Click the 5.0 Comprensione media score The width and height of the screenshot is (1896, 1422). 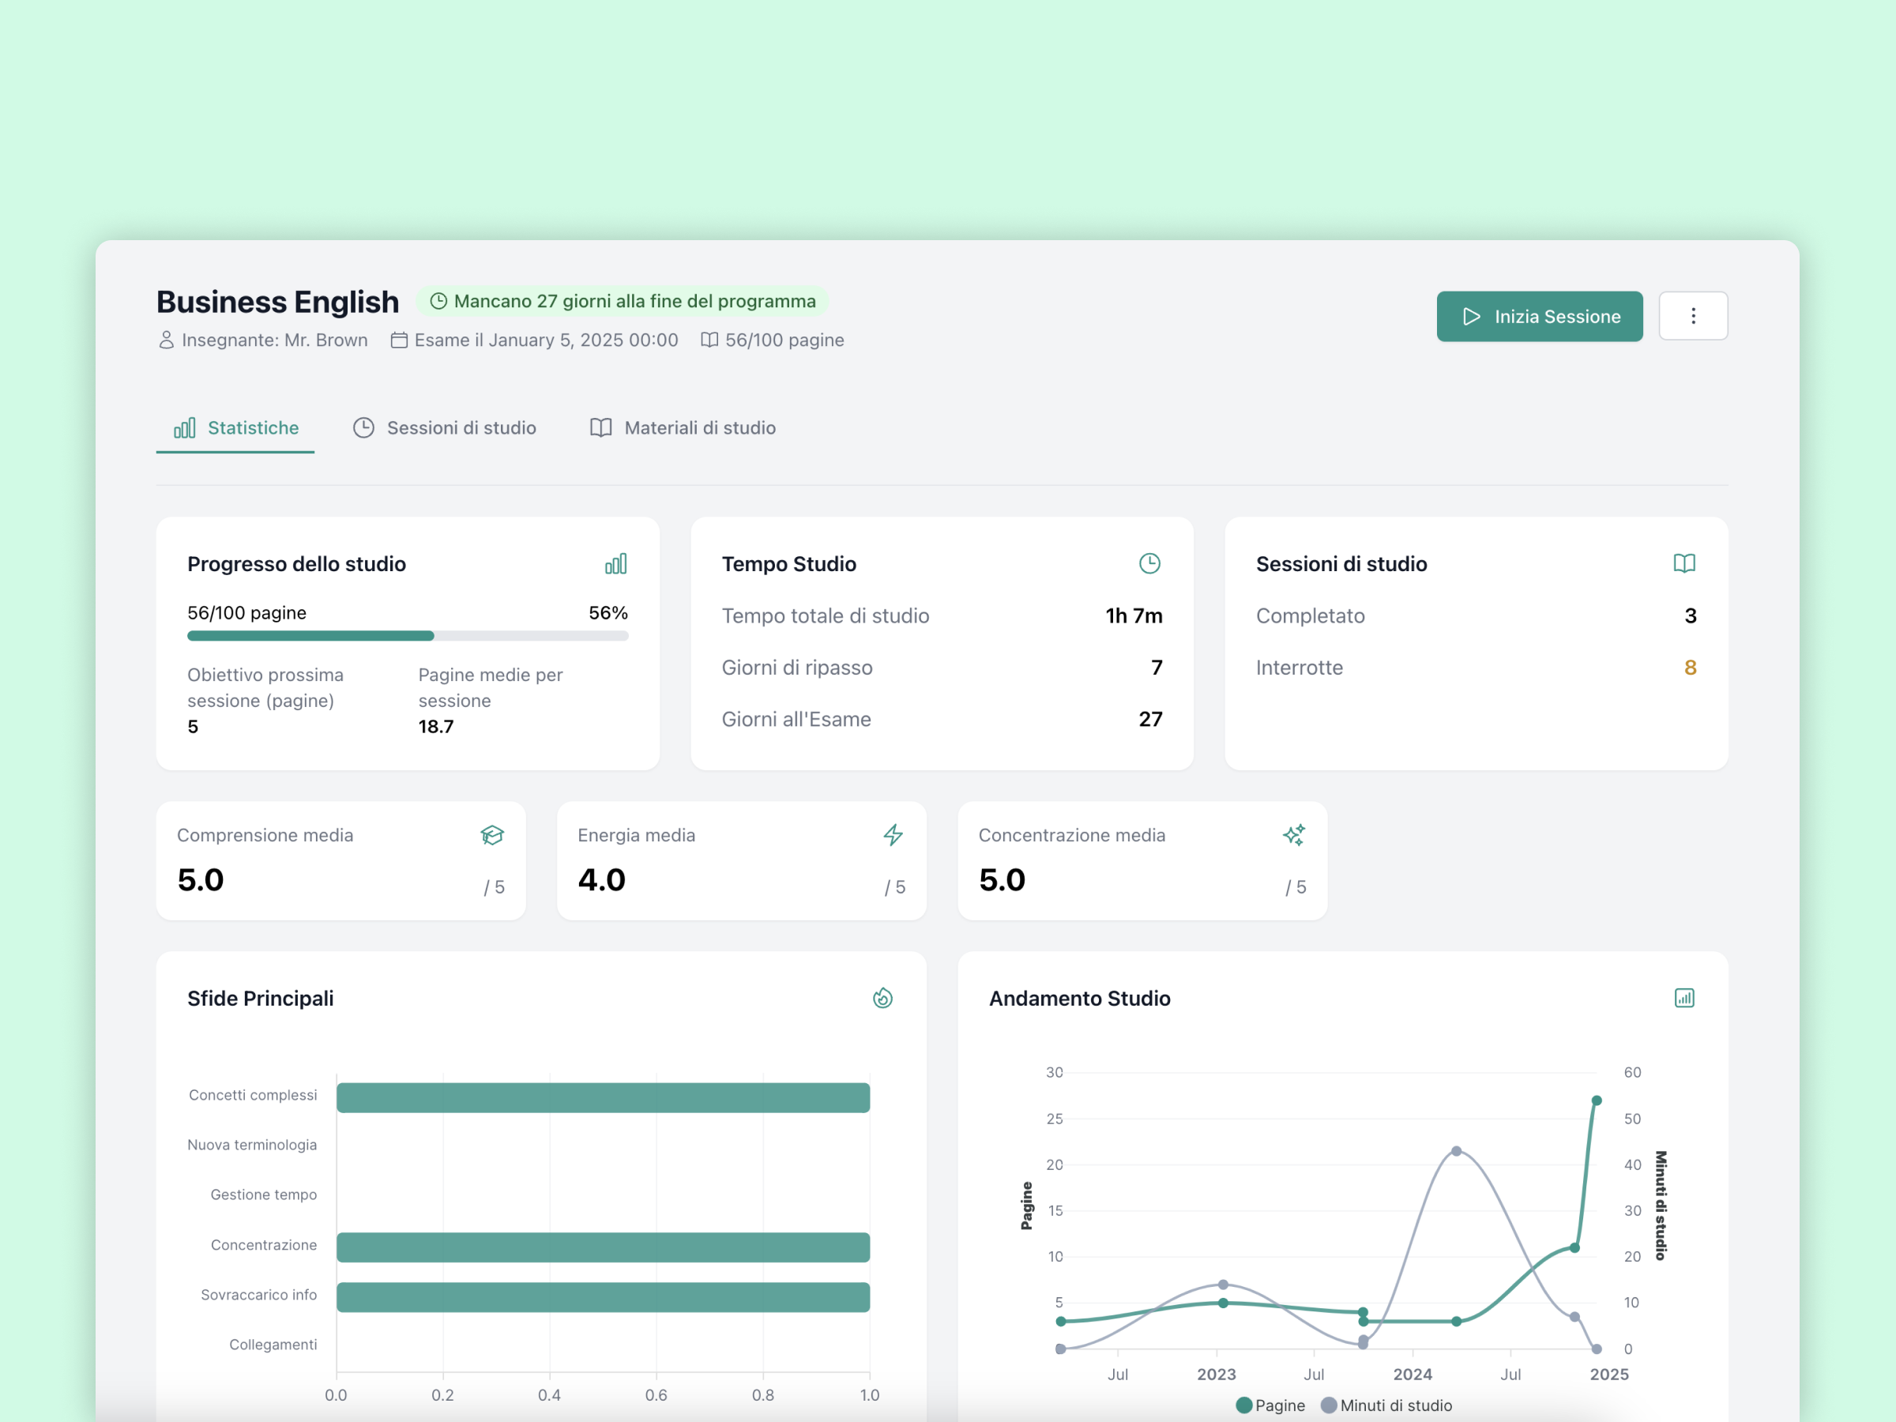pyautogui.click(x=201, y=880)
